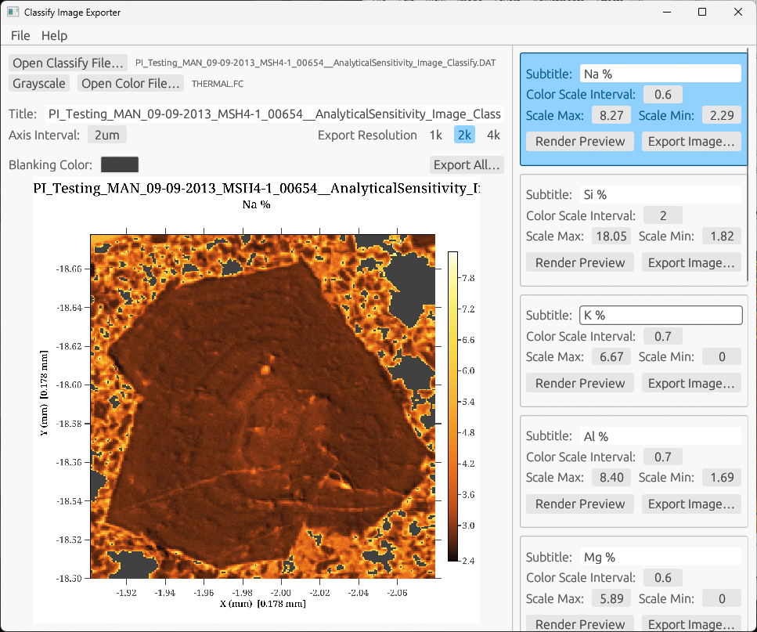Edit Scale Max 8.40 for Al %
The width and height of the screenshot is (757, 632).
(611, 477)
